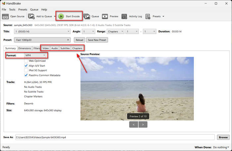Switch to the Filters tab
The image size is (232, 151).
point(36,48)
